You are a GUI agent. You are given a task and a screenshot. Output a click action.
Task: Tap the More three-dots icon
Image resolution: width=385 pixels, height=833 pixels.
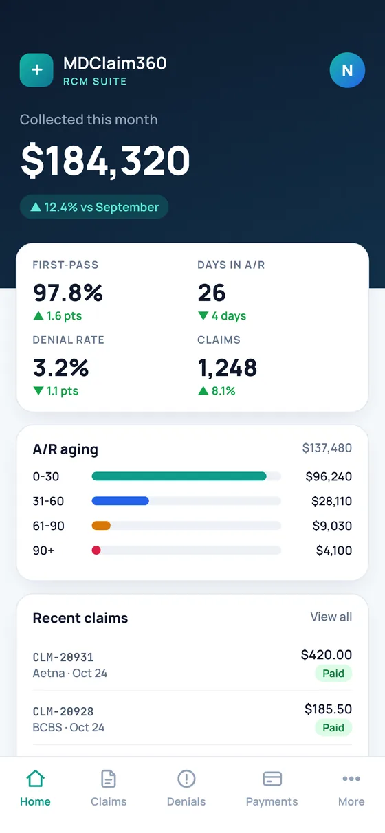pyautogui.click(x=351, y=779)
